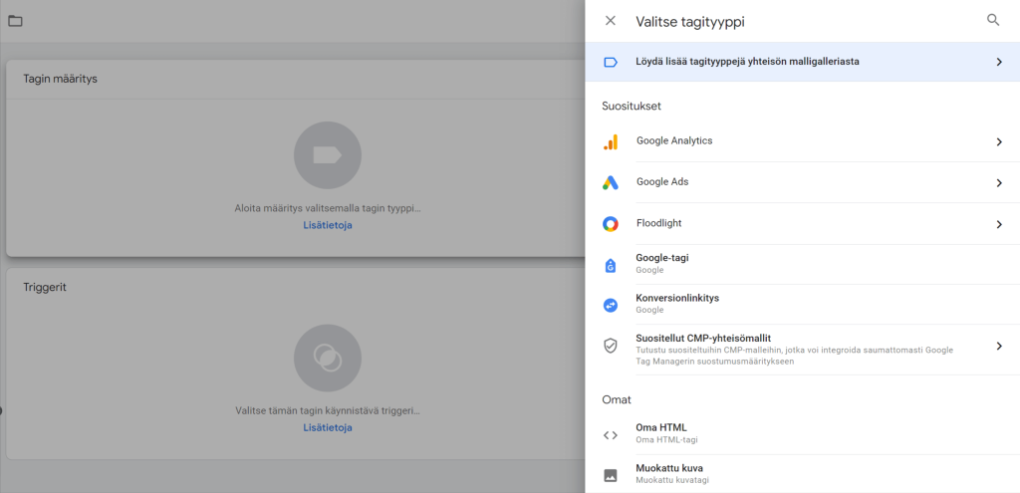
Task: Click the community template gallery banner
Action: coord(747,62)
